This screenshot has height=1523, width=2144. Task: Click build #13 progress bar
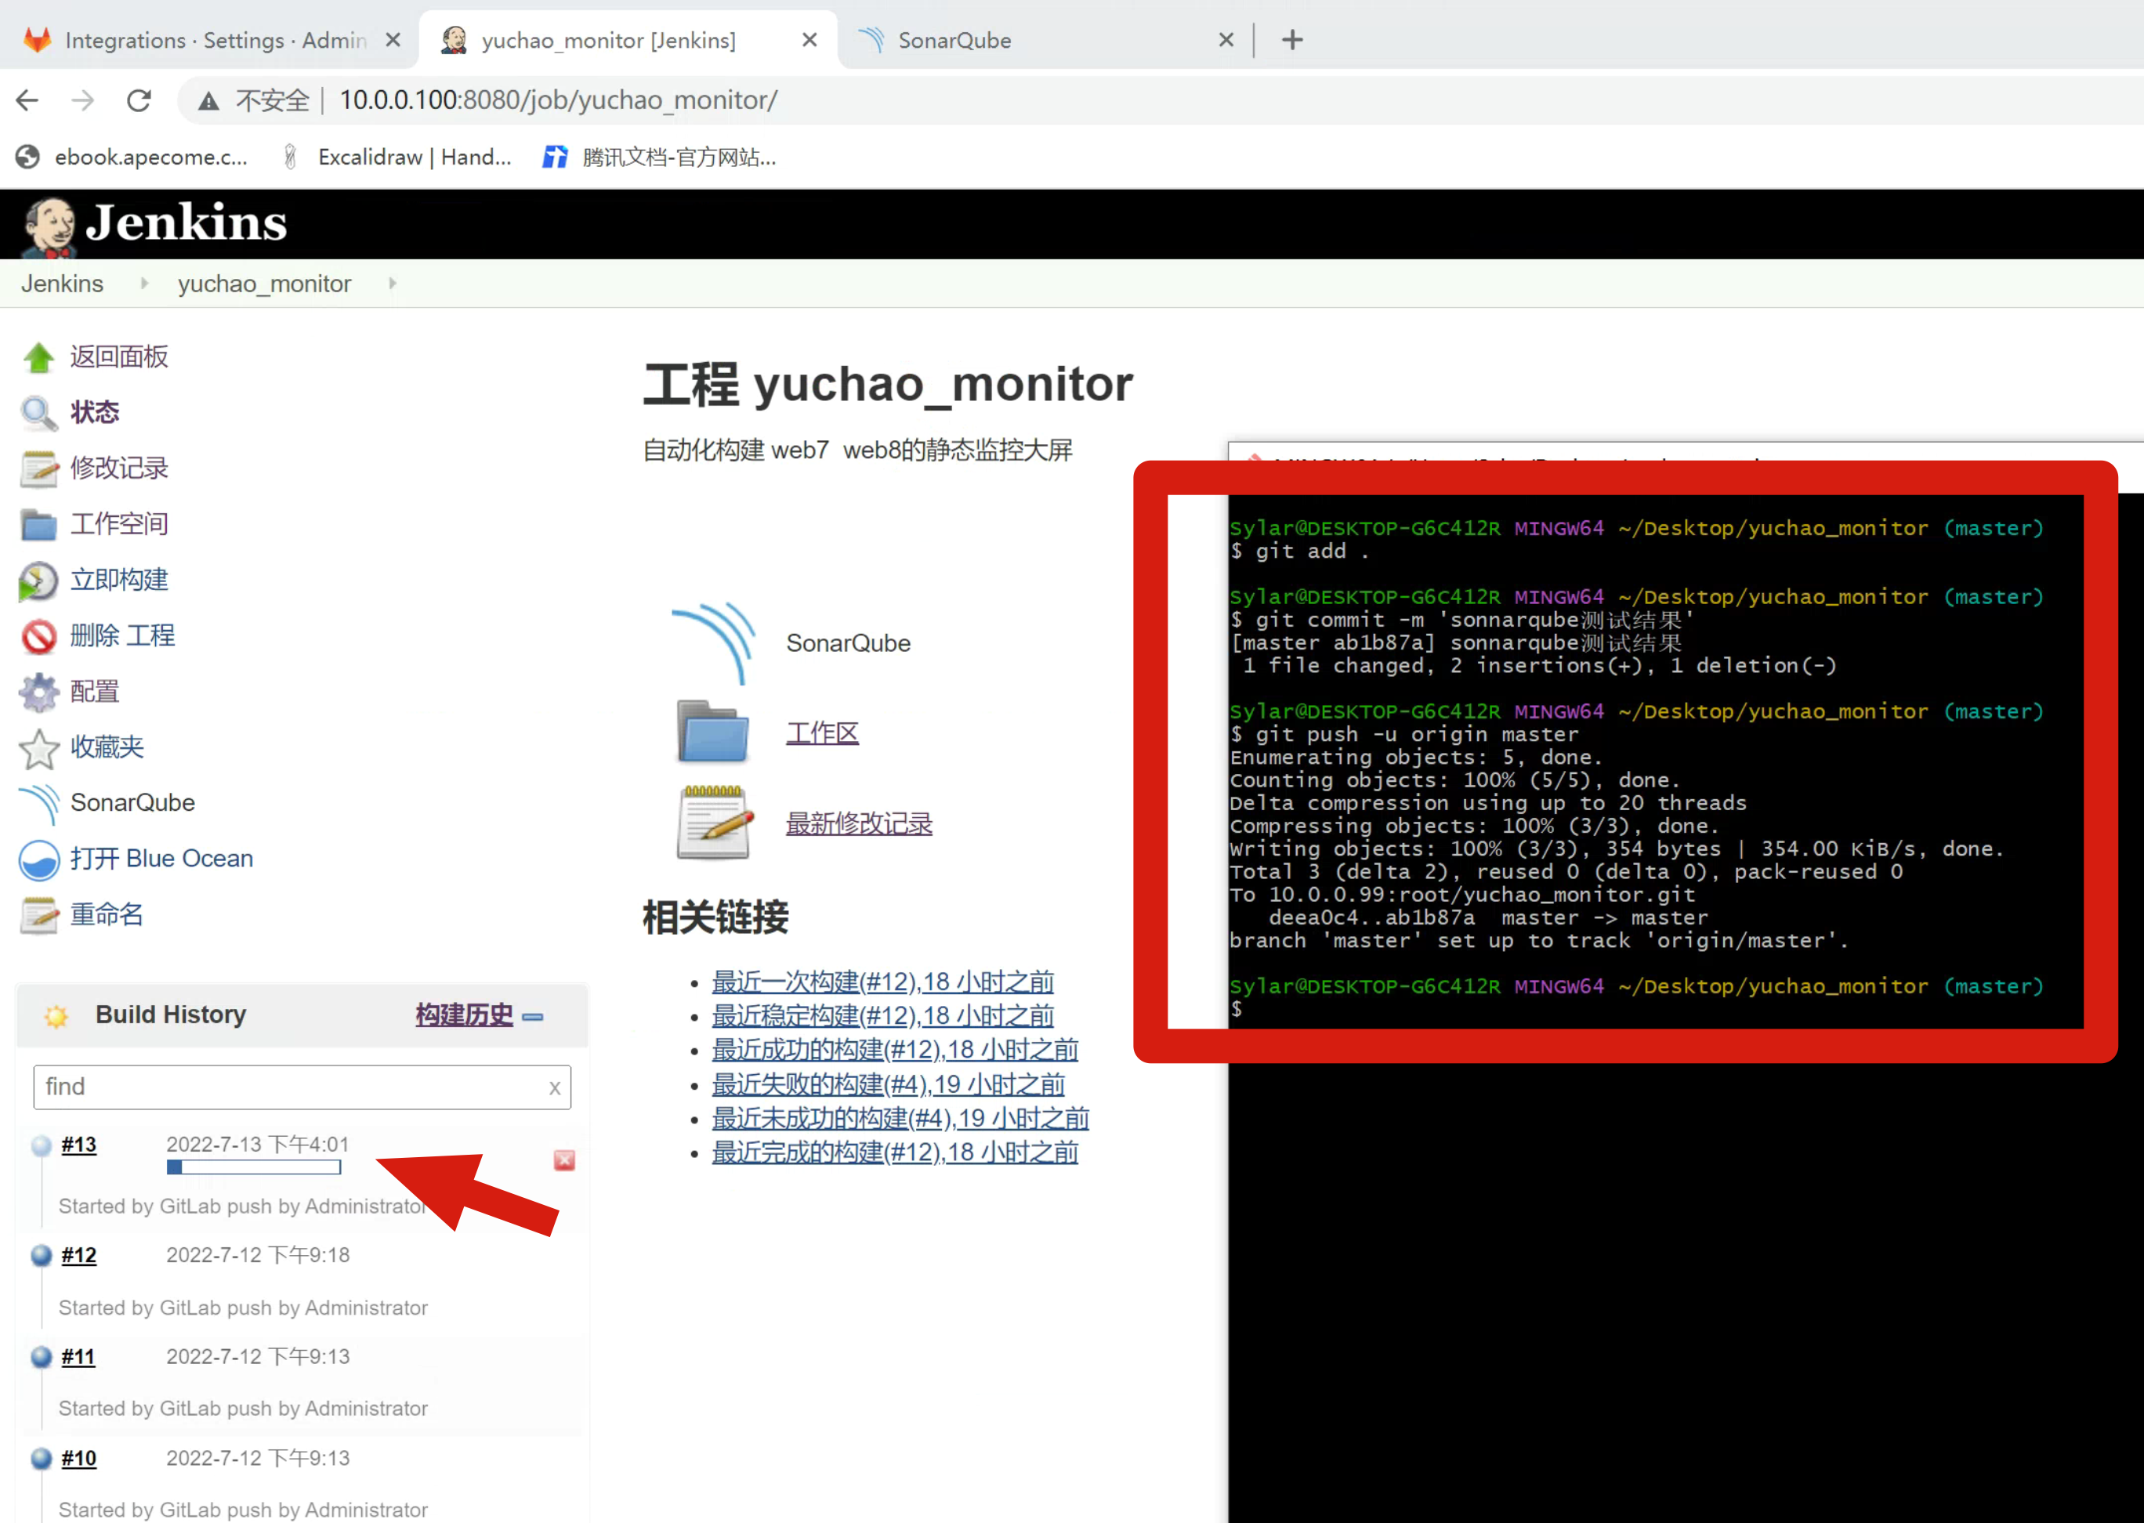pyautogui.click(x=253, y=1167)
